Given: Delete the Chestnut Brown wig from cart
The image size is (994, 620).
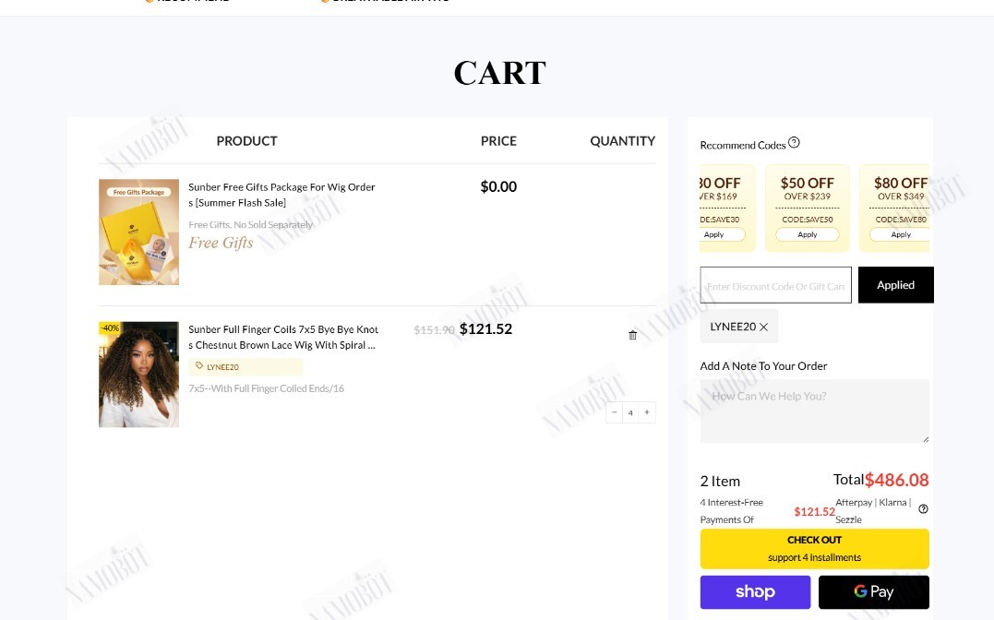Looking at the screenshot, I should (632, 335).
